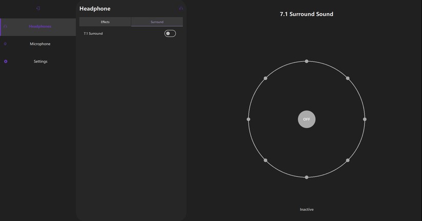Collapse the sidebar using the top arrow icon
Screen dimensions: 422x221
click(38, 8)
